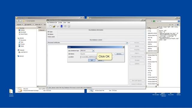Open the Key Database File menu

52,23
